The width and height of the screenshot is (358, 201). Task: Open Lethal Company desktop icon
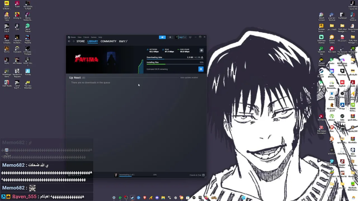pyautogui.click(x=6, y=39)
